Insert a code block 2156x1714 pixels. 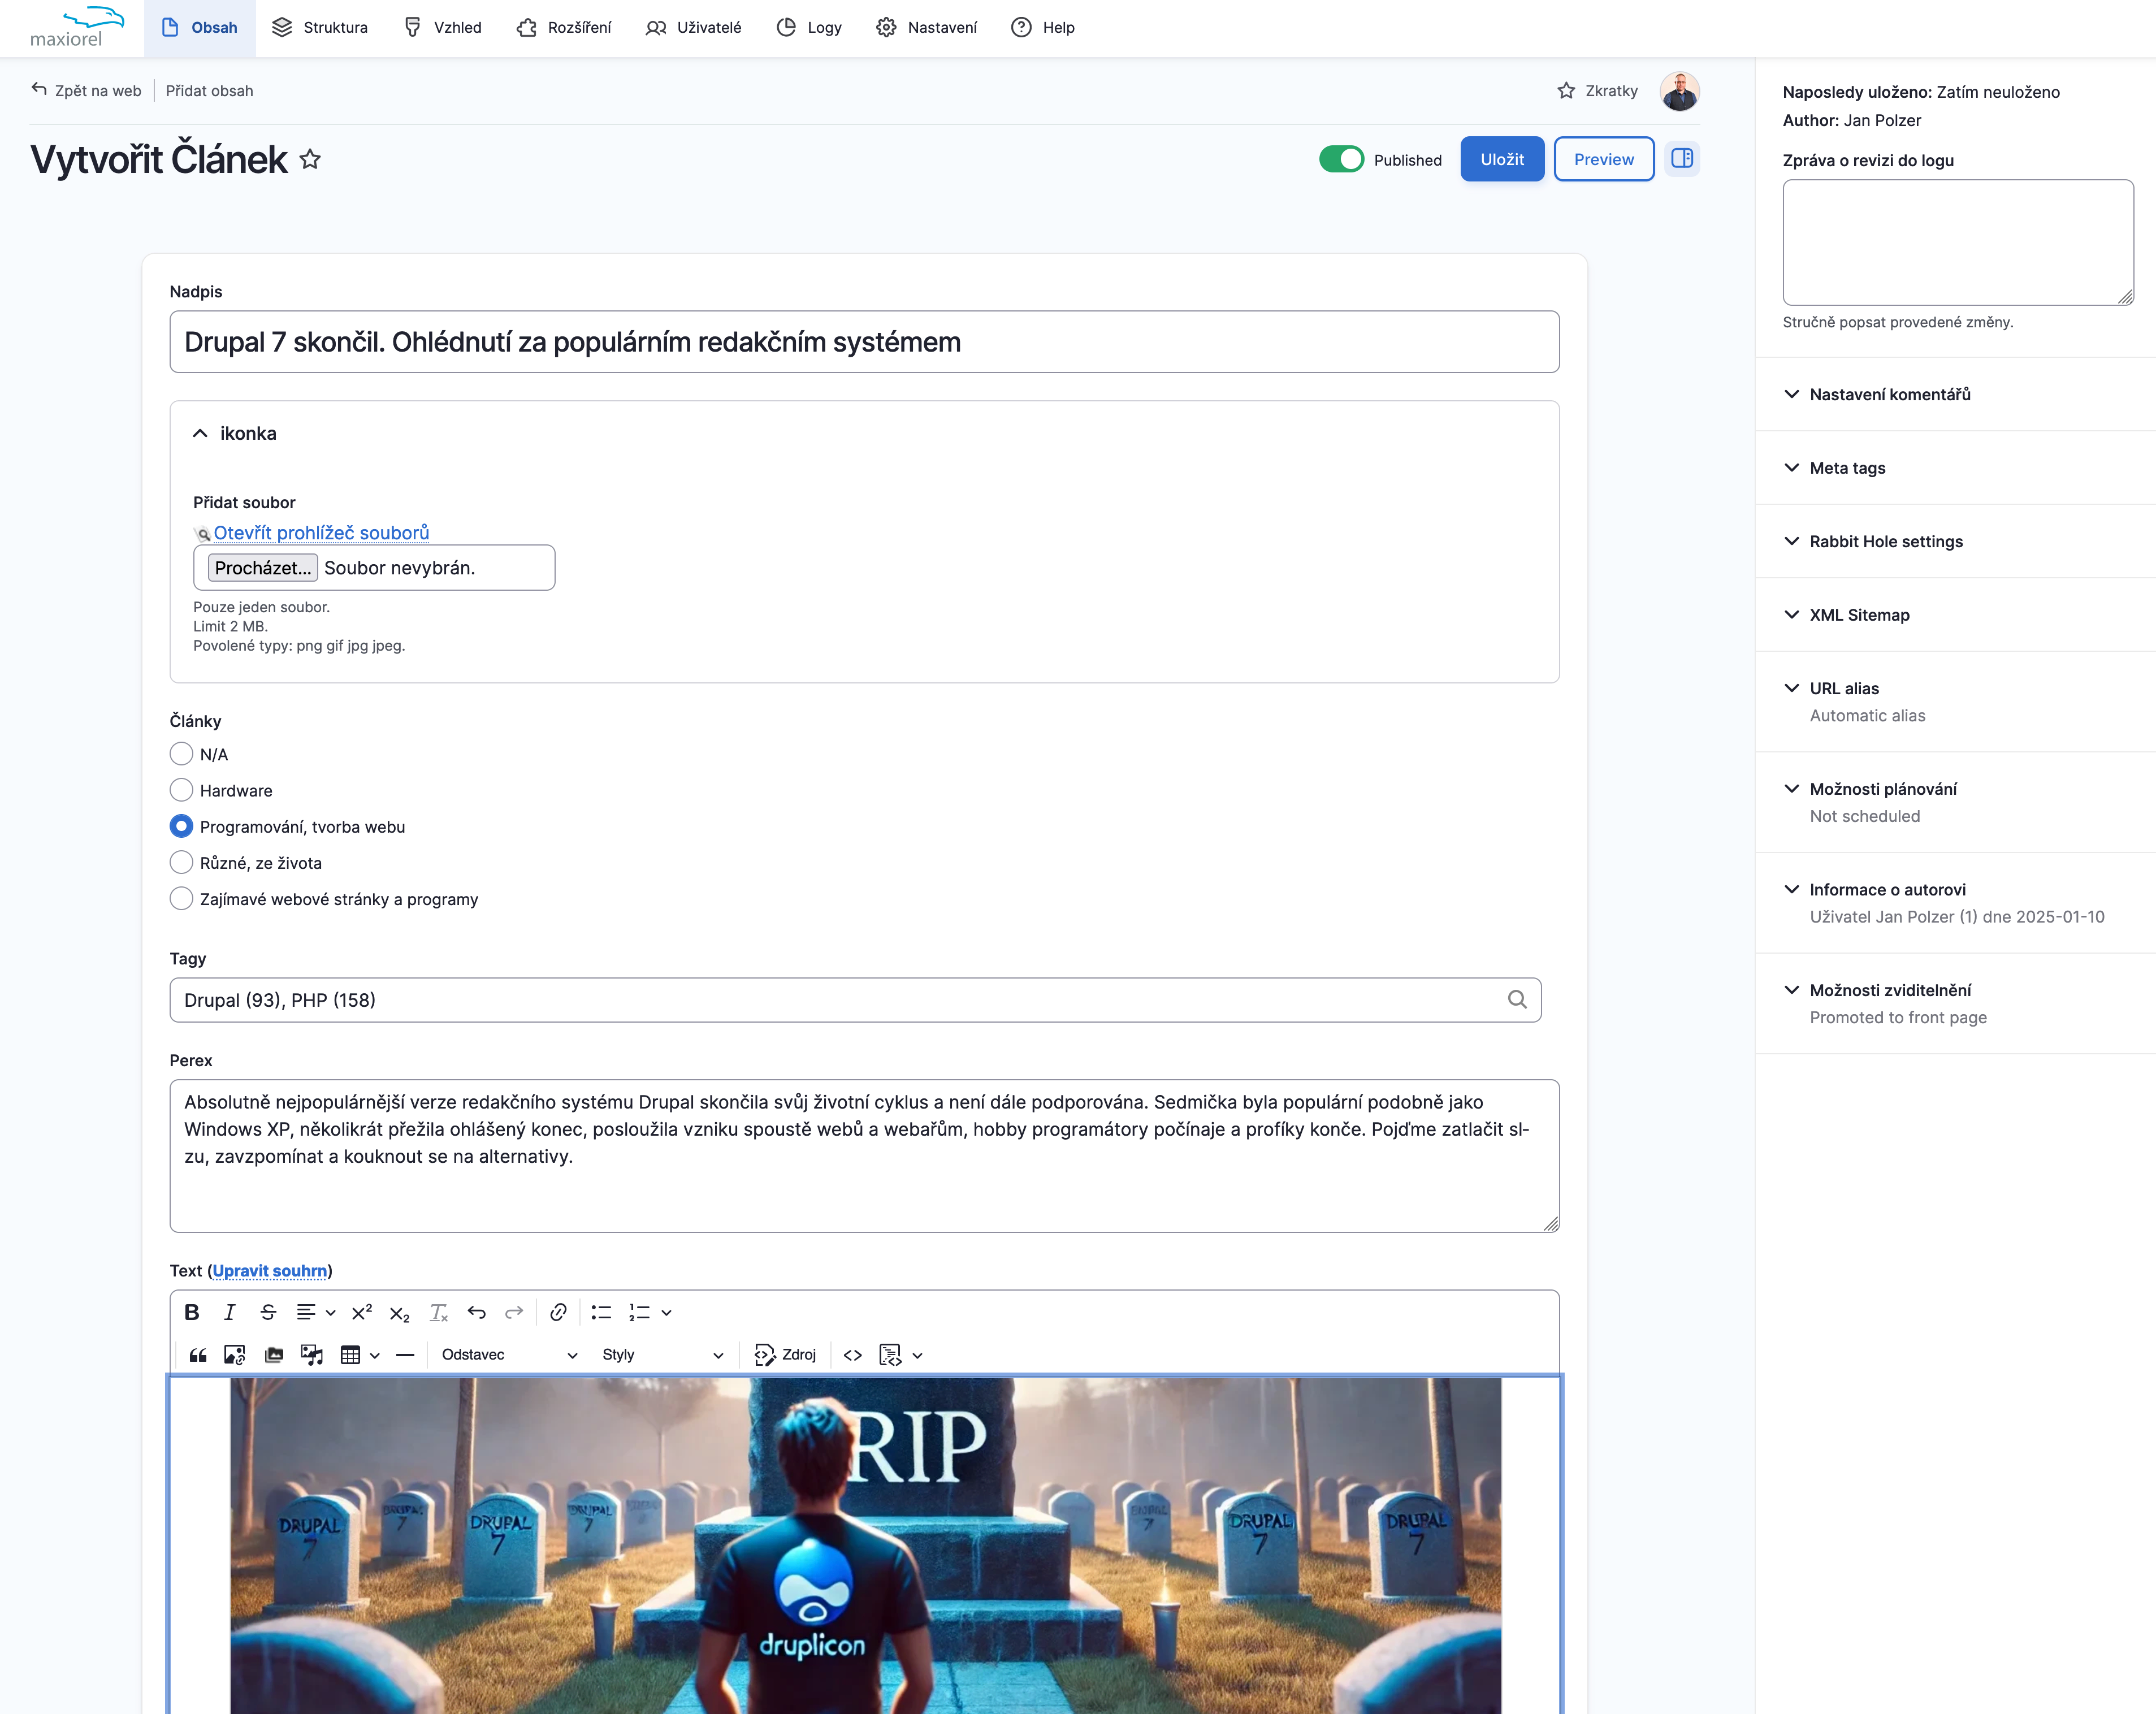890,1355
